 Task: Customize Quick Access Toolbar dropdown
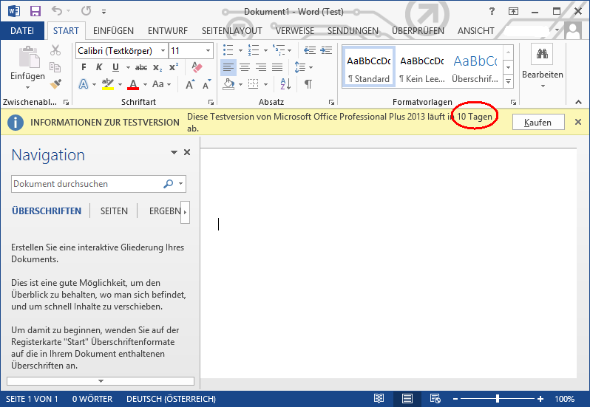tap(104, 12)
